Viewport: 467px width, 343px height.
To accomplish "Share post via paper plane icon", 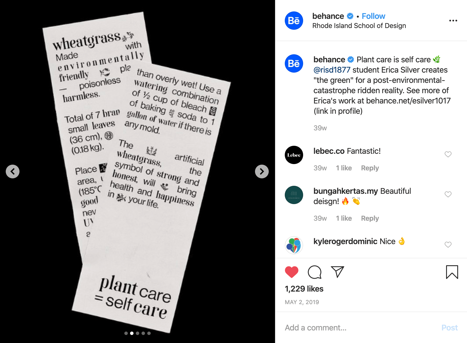I will (x=337, y=272).
